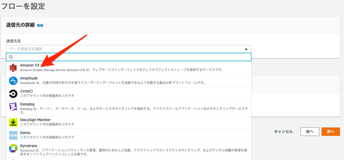Open the データ送信元を選択 combo box
The height and width of the screenshot is (160, 344).
[x=129, y=49]
